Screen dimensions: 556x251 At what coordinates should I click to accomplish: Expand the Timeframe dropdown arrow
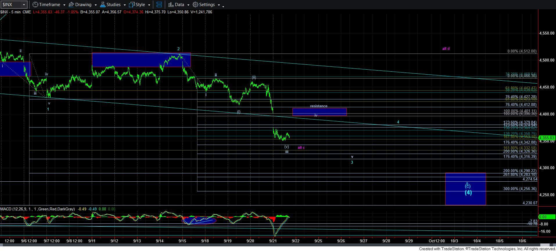pyautogui.click(x=64, y=5)
